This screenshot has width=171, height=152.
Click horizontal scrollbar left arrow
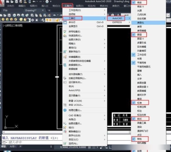pos(4,132)
